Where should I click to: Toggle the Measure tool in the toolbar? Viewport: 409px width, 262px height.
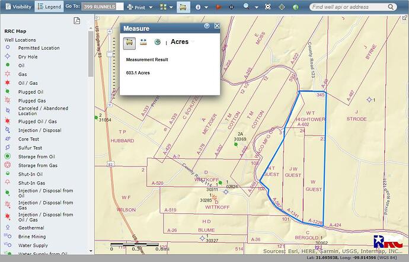tap(183, 7)
